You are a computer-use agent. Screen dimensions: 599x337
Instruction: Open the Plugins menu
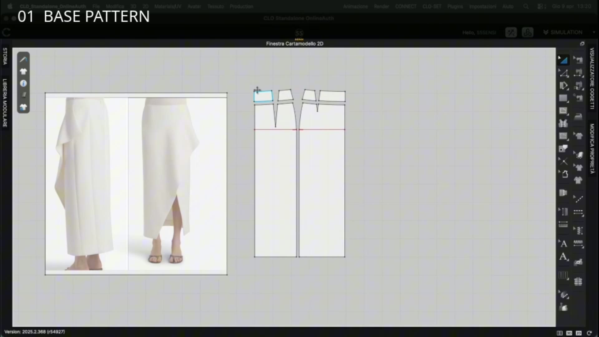click(x=455, y=6)
